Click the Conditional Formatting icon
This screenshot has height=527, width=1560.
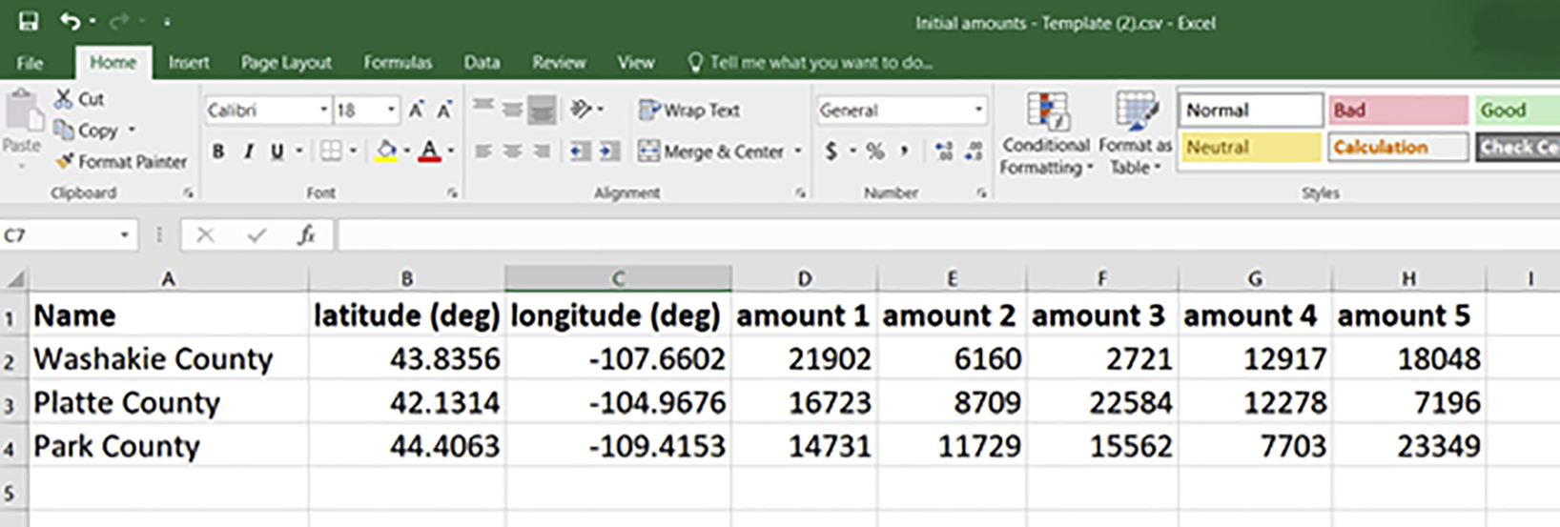click(1046, 112)
